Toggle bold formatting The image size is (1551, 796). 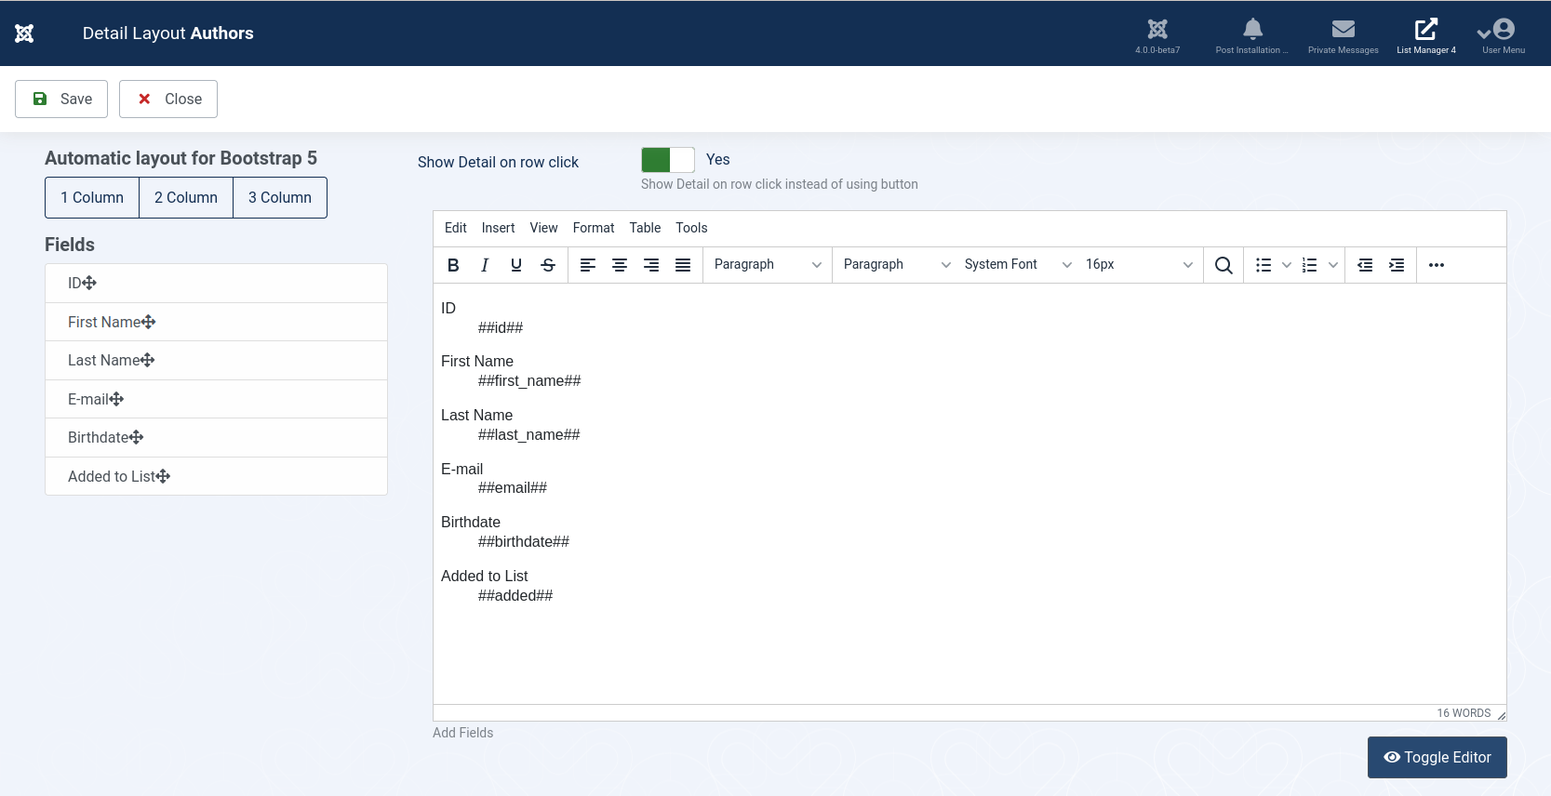point(453,265)
